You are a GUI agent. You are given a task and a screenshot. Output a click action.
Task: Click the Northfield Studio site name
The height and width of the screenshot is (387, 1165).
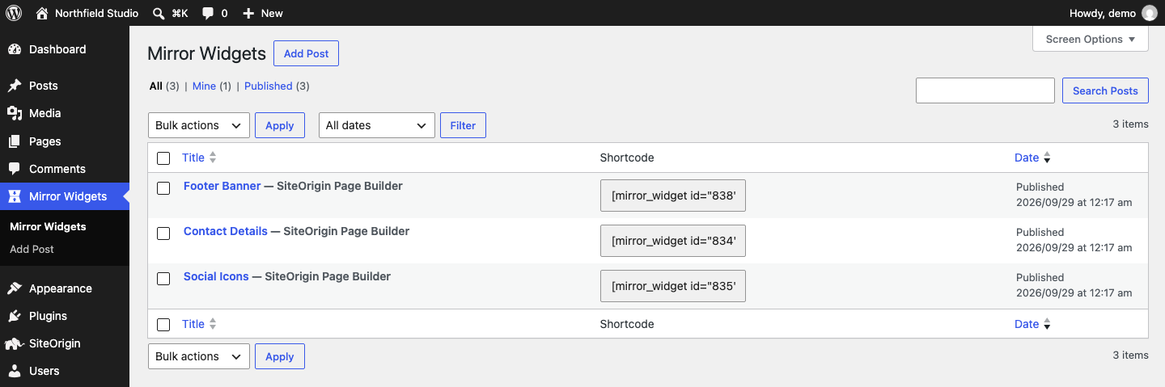[96, 13]
